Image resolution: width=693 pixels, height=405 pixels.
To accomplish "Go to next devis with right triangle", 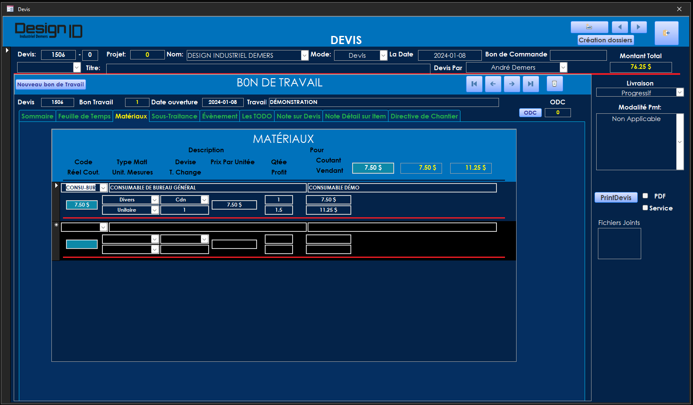I will 638,27.
